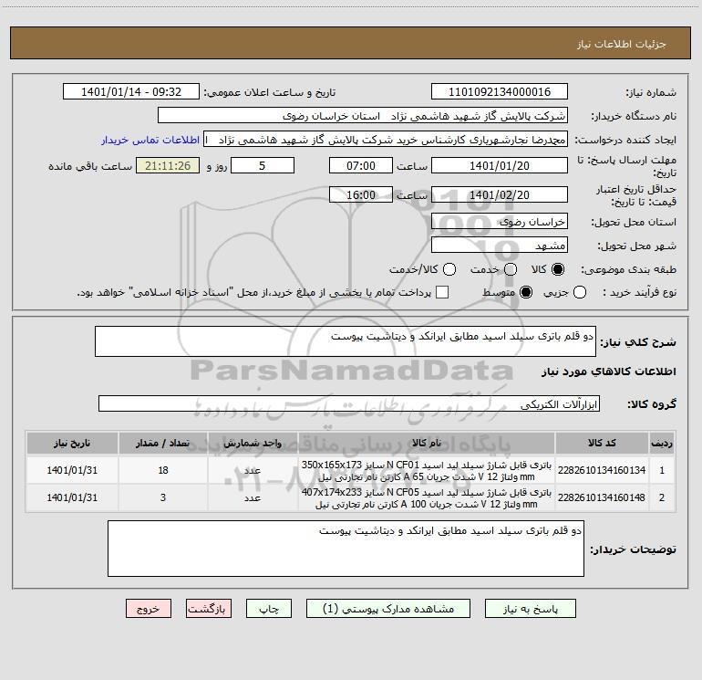Click the اطلاعات کالاهای مورد نیاز heading
This screenshot has width=702, height=680.
(x=608, y=371)
